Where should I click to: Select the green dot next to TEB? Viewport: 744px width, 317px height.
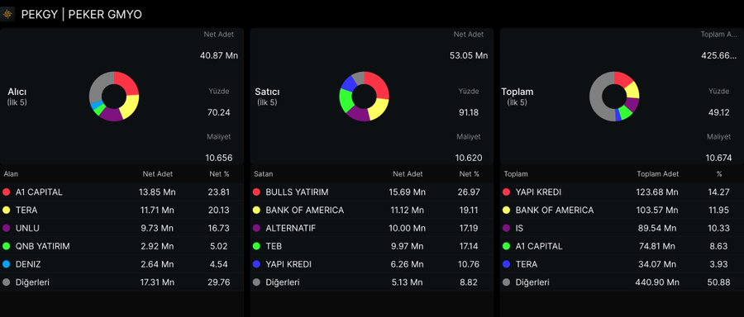256,246
